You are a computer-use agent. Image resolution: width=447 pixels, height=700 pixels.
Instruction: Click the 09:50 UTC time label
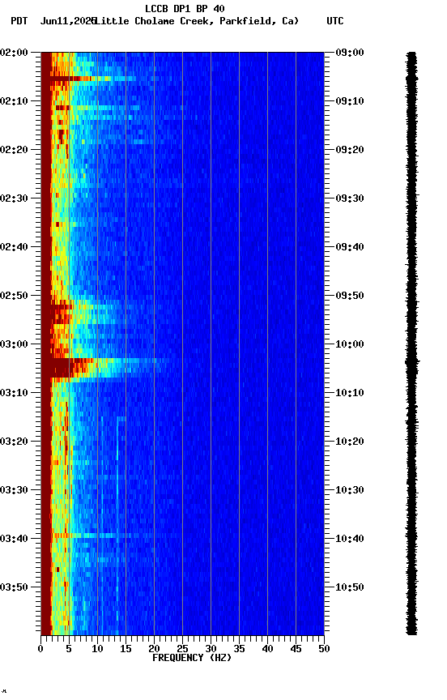pyautogui.click(x=350, y=296)
